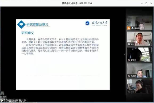Viewport: 154px width, 103px height.
Task: Click the microphone icon on the top participant tile
Action: (132, 28)
